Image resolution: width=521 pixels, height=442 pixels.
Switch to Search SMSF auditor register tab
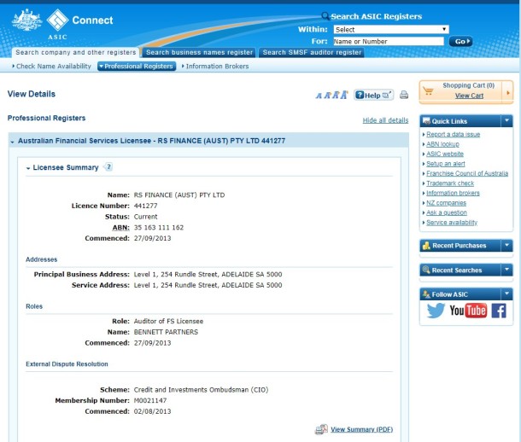click(312, 52)
